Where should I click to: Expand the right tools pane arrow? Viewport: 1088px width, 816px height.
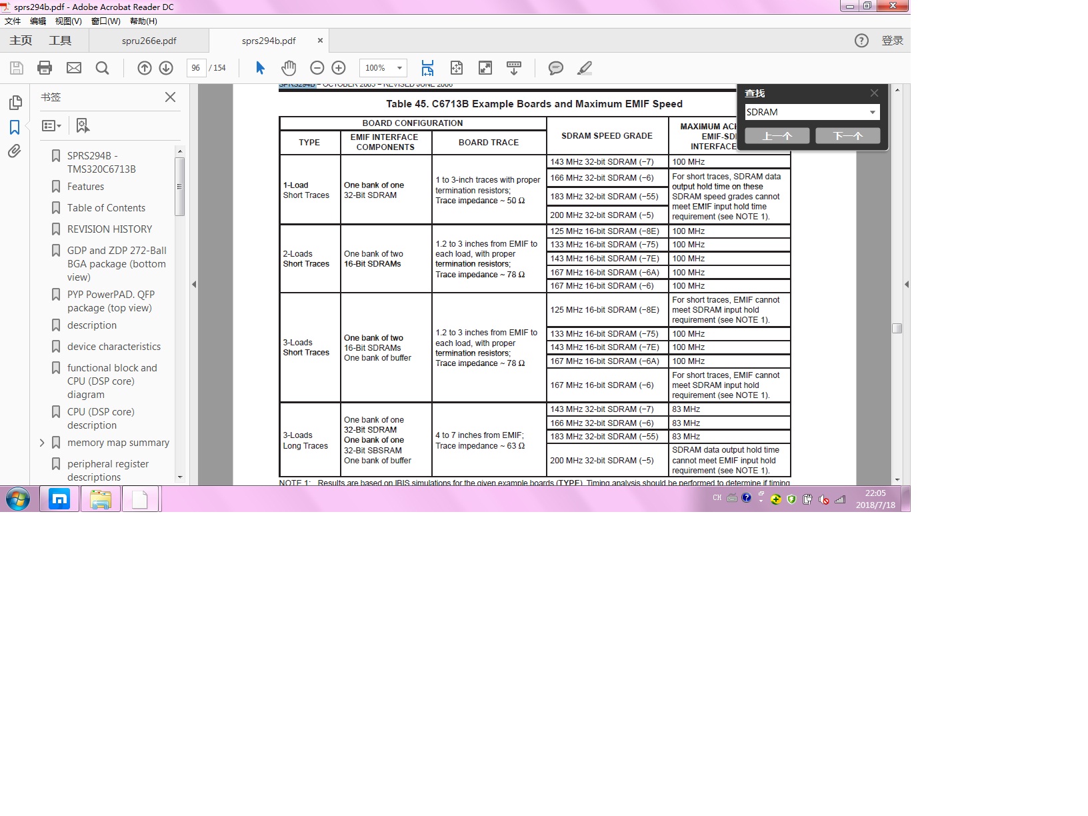tap(906, 284)
